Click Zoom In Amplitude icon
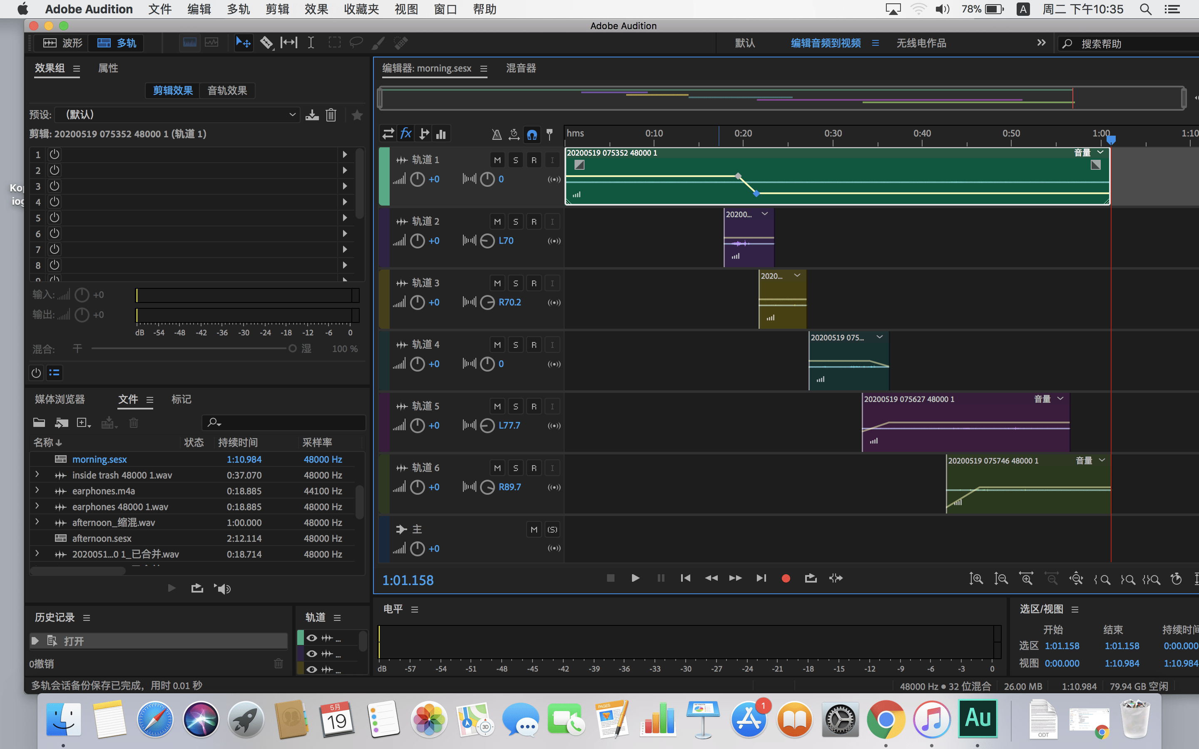 pos(975,578)
